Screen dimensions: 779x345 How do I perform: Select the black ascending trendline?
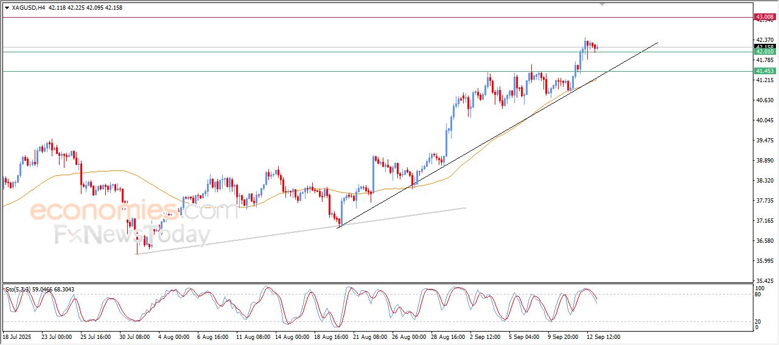click(x=498, y=134)
